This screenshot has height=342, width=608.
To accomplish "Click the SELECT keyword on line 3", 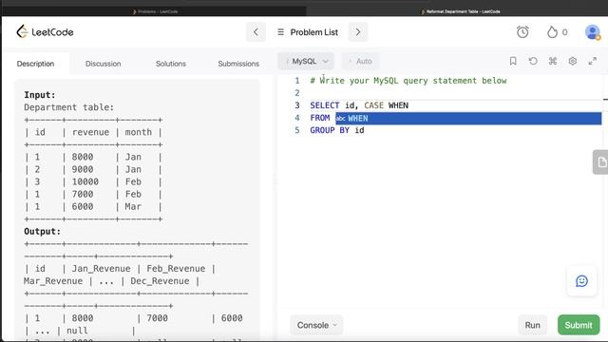I will [325, 105].
